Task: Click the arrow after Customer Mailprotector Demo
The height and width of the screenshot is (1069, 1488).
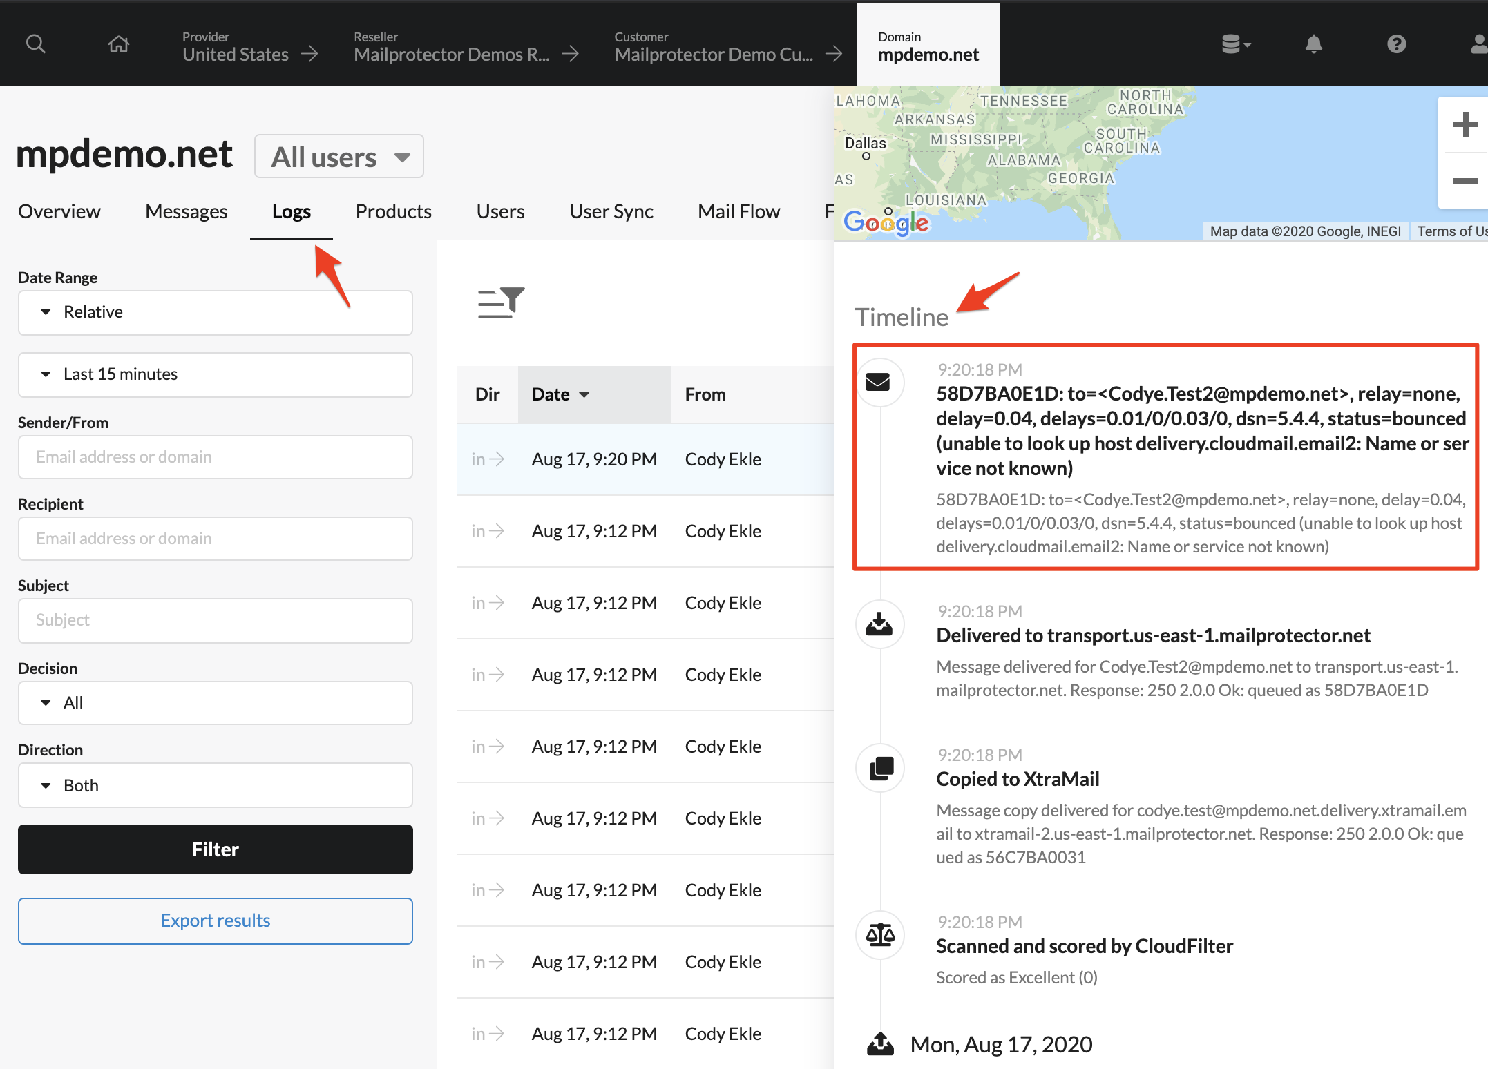Action: tap(834, 54)
